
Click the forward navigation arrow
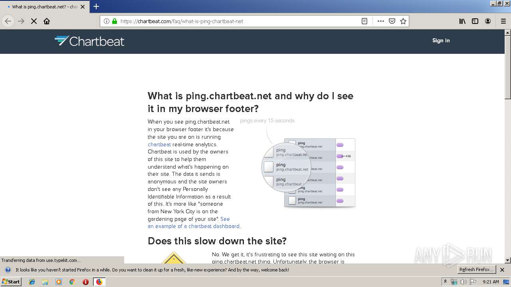coord(21,21)
